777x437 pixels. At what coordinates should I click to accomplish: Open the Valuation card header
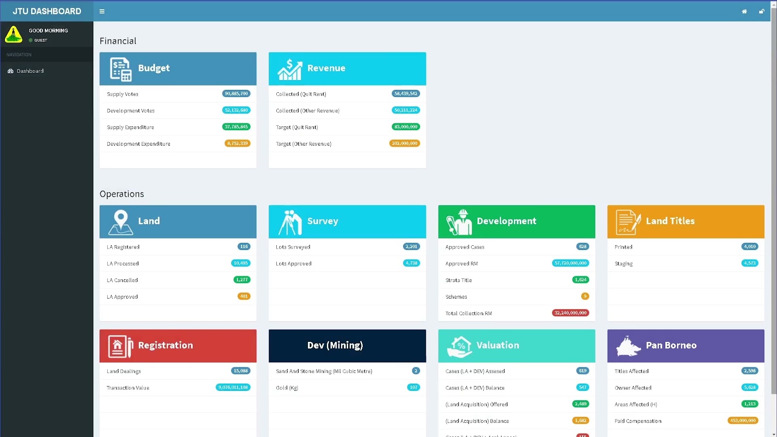point(517,346)
